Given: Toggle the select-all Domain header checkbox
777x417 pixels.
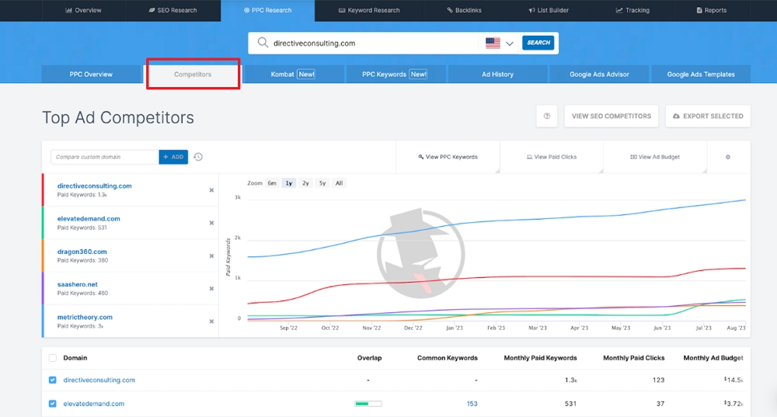Looking at the screenshot, I should click(53, 358).
